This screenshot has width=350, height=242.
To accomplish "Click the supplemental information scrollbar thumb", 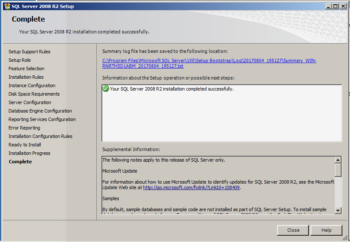I will tap(338, 170).
